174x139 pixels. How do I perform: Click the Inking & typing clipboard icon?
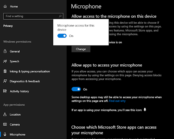point(5,71)
